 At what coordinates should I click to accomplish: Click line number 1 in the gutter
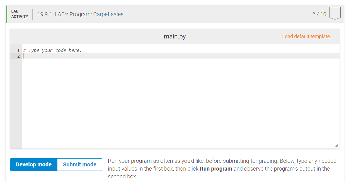coord(18,50)
